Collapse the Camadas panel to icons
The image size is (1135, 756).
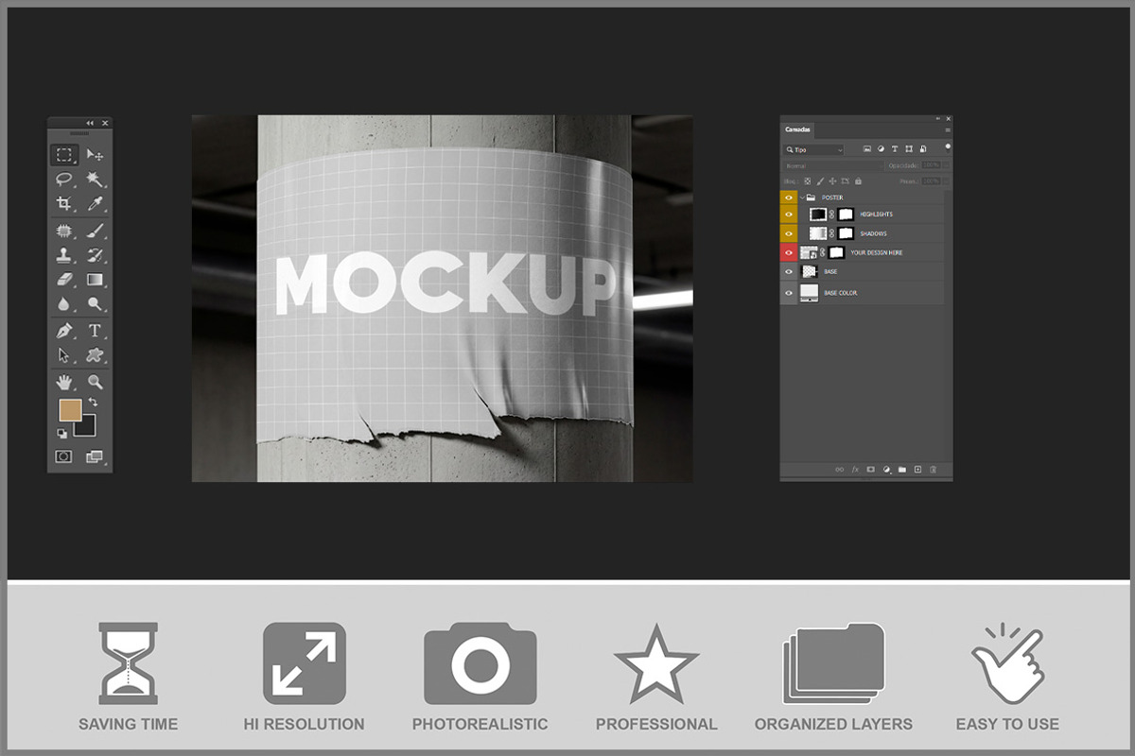939,119
